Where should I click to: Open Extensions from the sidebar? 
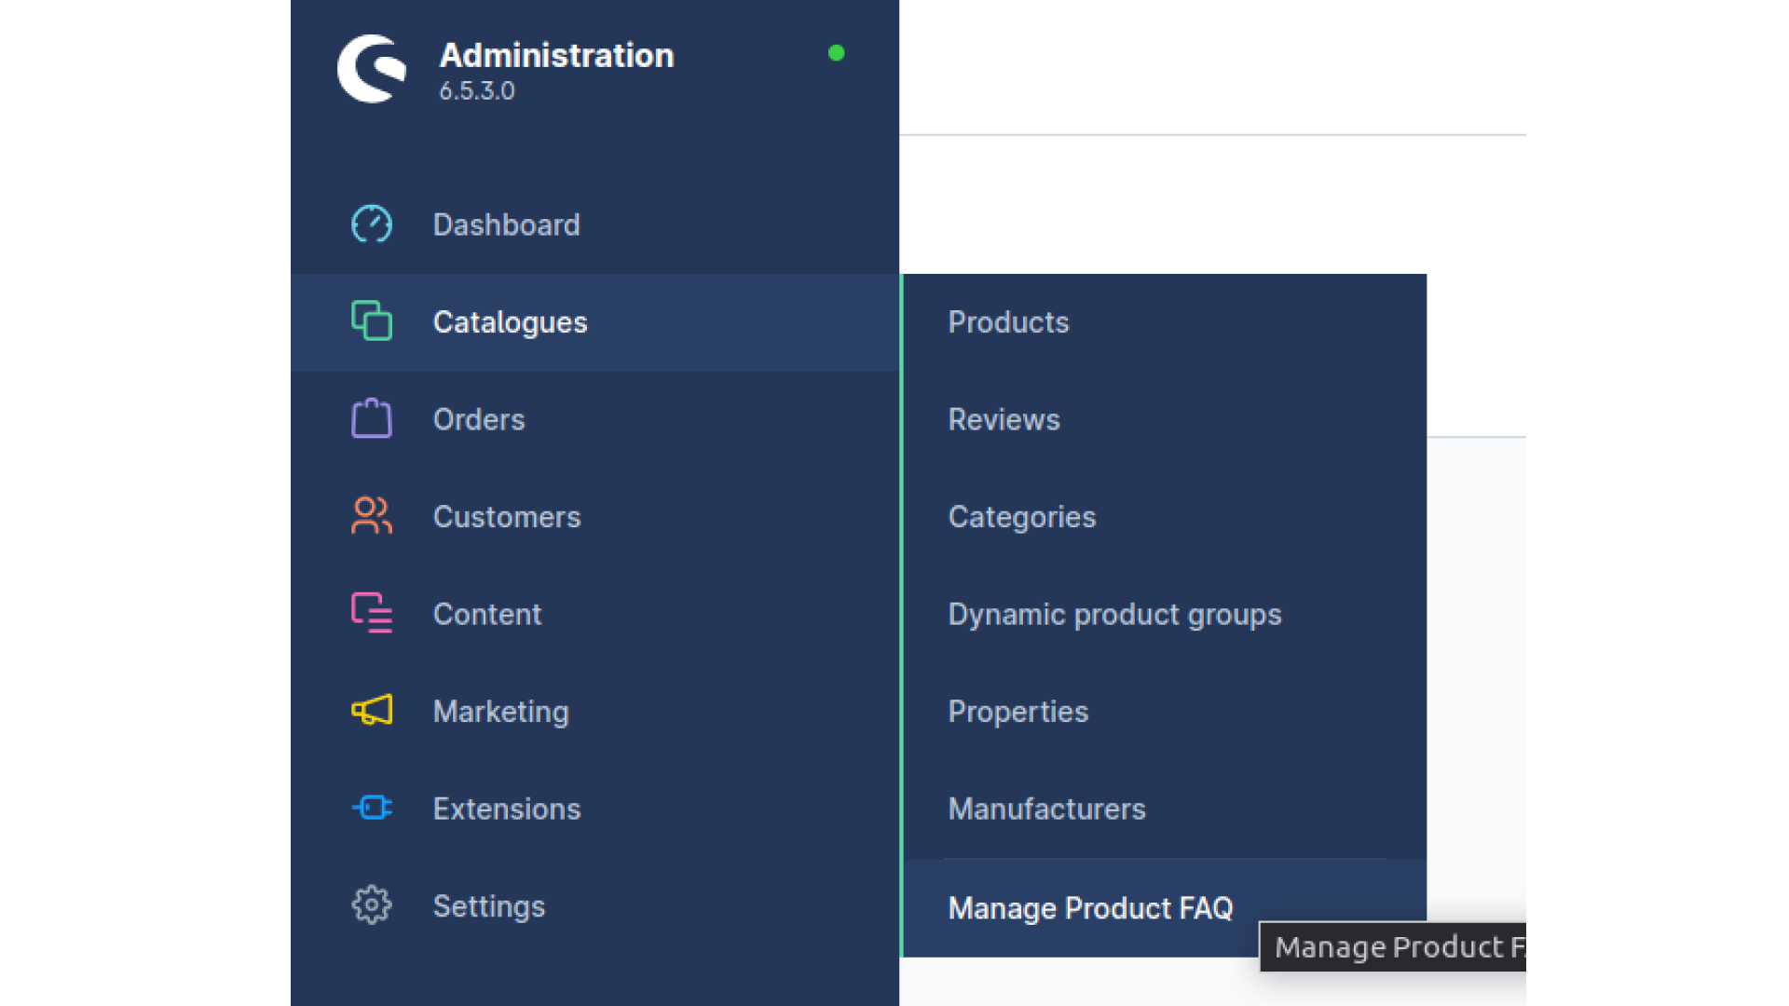pyautogui.click(x=594, y=809)
